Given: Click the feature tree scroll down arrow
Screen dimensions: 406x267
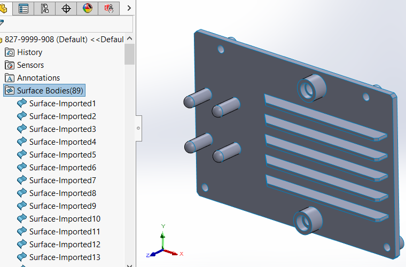Looking at the screenshot, I should pos(130,265).
